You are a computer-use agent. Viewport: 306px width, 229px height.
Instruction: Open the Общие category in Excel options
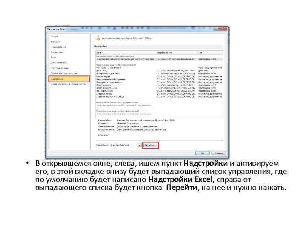pyautogui.click(x=54, y=36)
